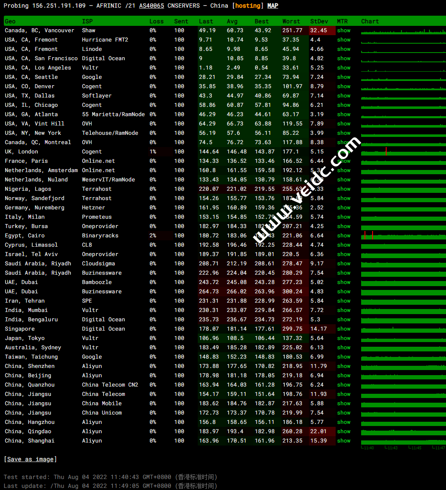Show MTR for Vancouver Shaw row
This screenshot has width=446, height=490.
(x=344, y=31)
